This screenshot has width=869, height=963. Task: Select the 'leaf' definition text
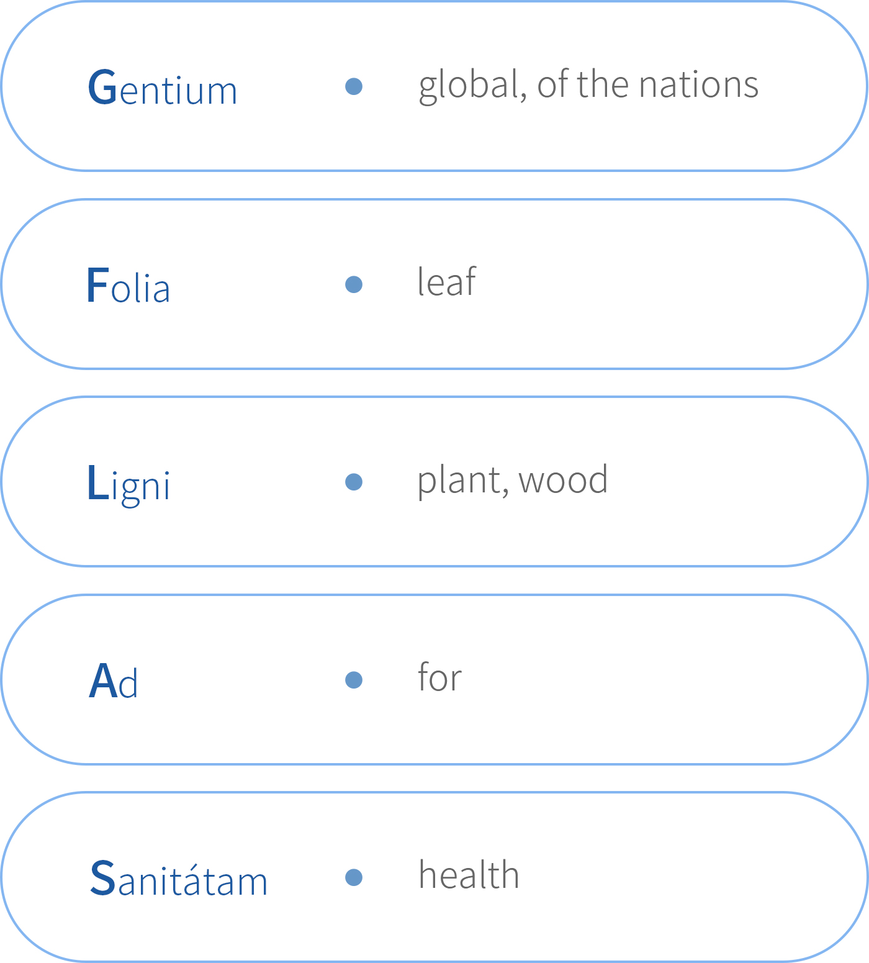446,281
